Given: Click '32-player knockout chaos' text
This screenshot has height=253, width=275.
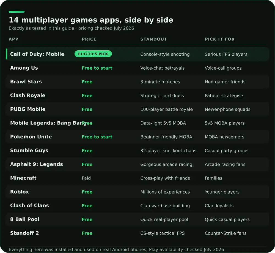Looking at the screenshot, I should pyautogui.click(x=168, y=151).
